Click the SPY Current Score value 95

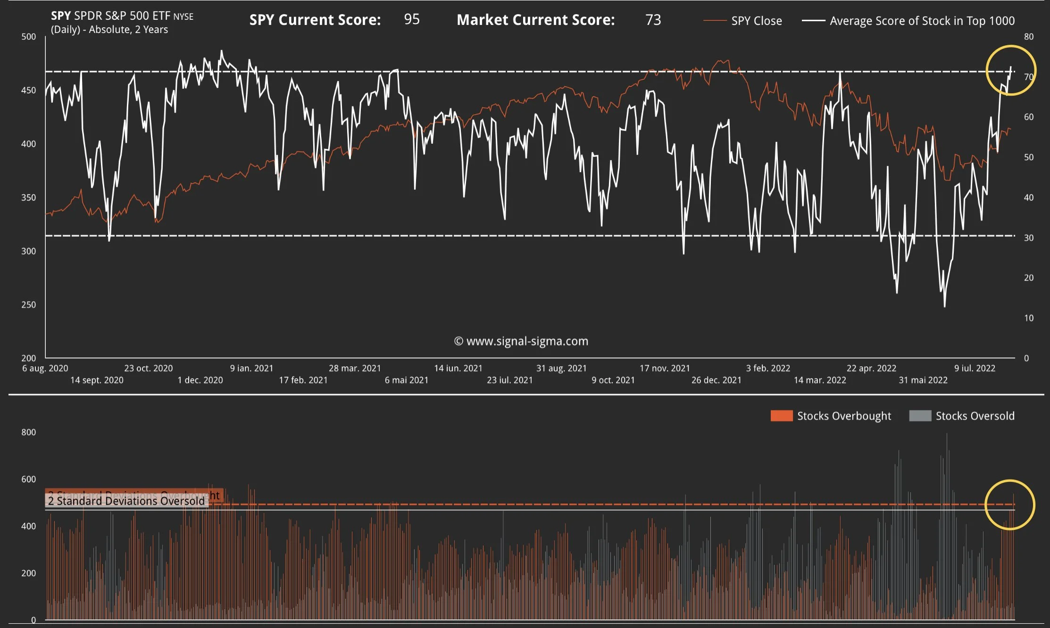click(411, 19)
